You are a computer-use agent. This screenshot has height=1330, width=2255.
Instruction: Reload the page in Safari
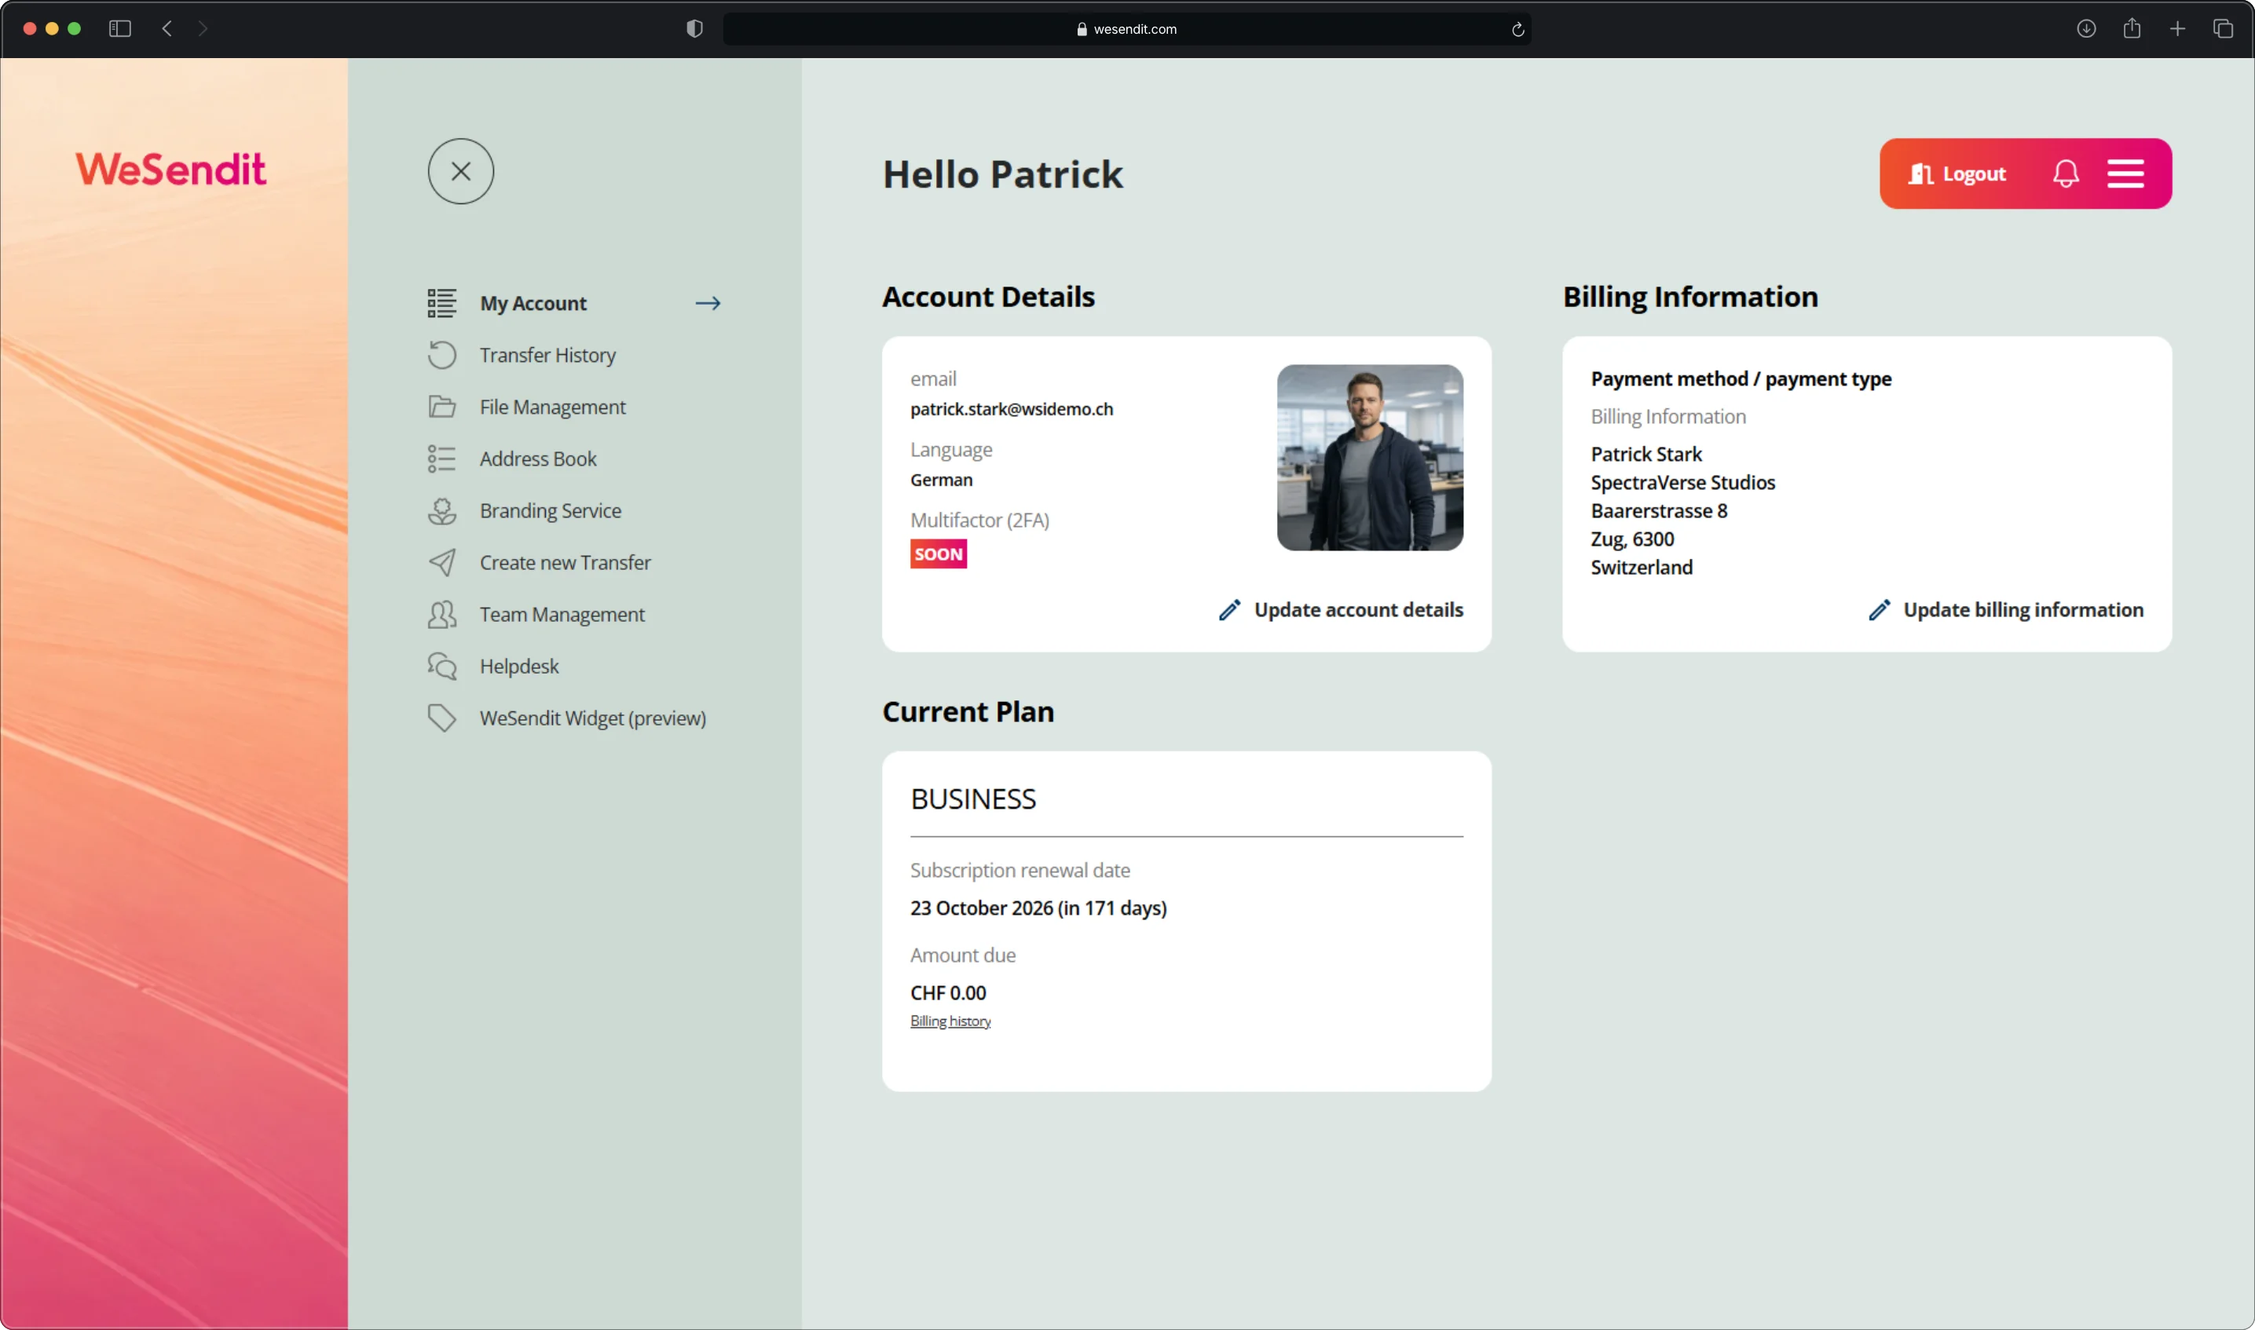[1518, 30]
